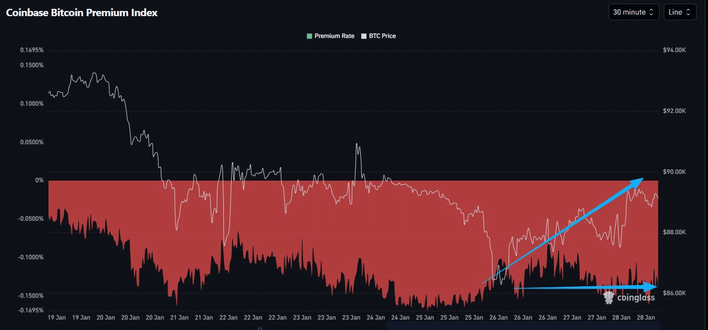Image resolution: width=708 pixels, height=330 pixels.
Task: Click the $90.00K price axis label
Action: point(675,171)
